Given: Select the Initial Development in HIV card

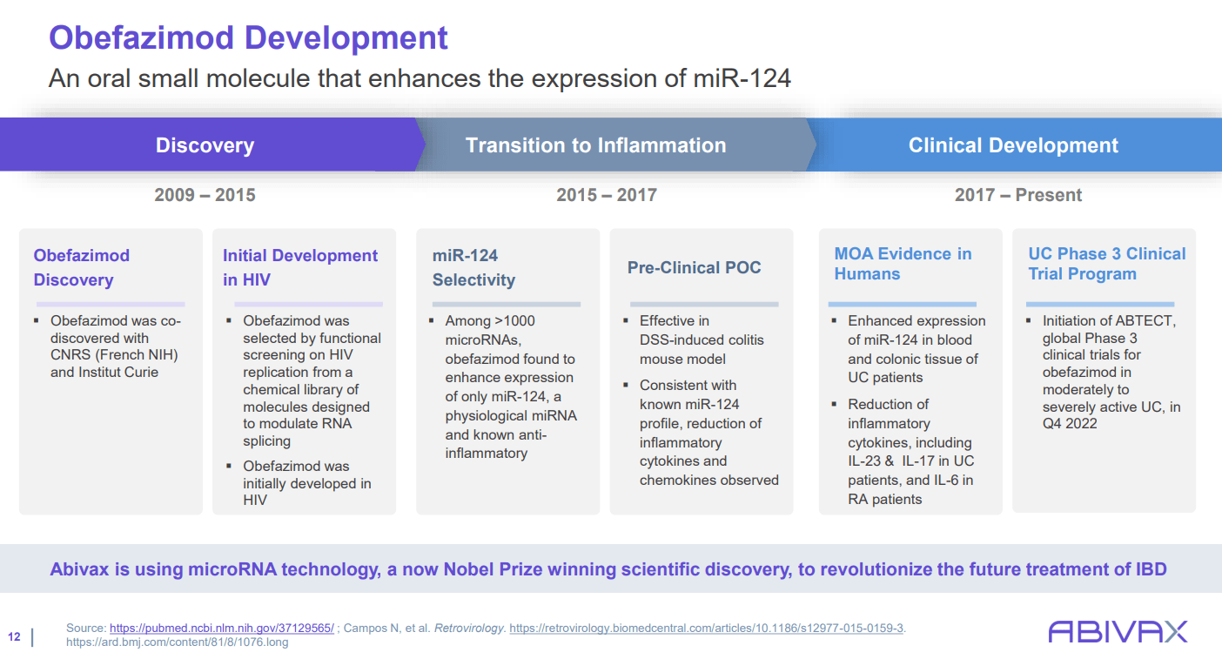Looking at the screenshot, I should click(304, 370).
